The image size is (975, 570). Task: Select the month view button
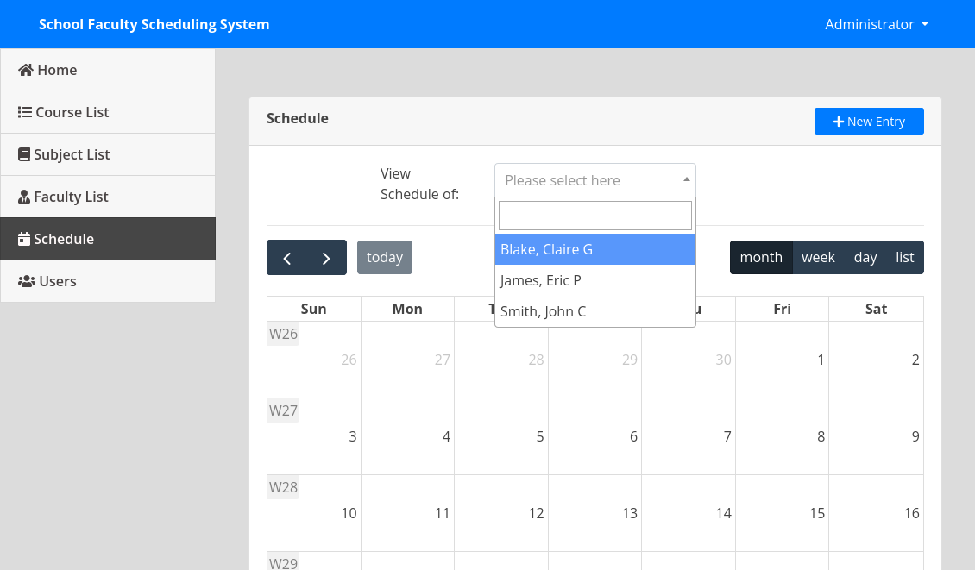coord(761,257)
